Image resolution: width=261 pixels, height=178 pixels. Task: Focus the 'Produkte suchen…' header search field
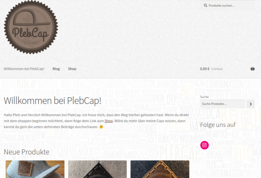[227, 5]
